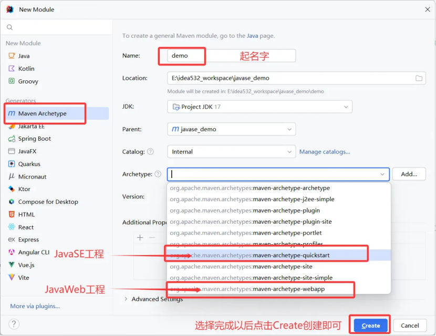
Task: Open Catalog help question mark
Action: pyautogui.click(x=150, y=152)
